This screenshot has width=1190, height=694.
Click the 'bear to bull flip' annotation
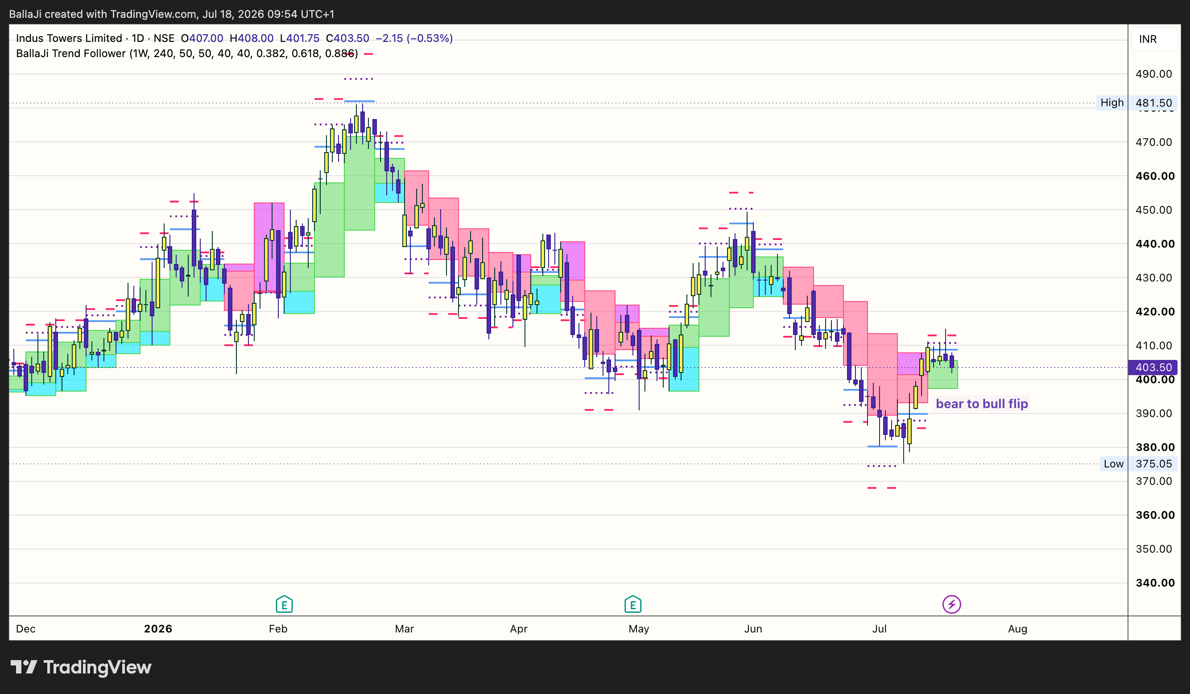pyautogui.click(x=982, y=404)
